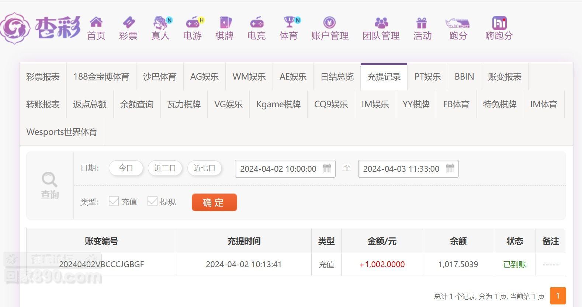Select the live casino (真人) icon
Screen dimensions: 582x307
[x=160, y=22]
